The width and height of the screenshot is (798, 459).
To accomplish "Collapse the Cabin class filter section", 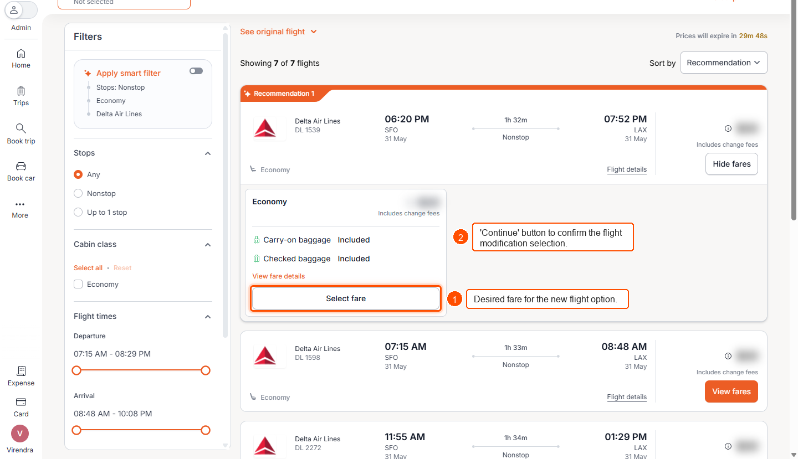I will [208, 245].
